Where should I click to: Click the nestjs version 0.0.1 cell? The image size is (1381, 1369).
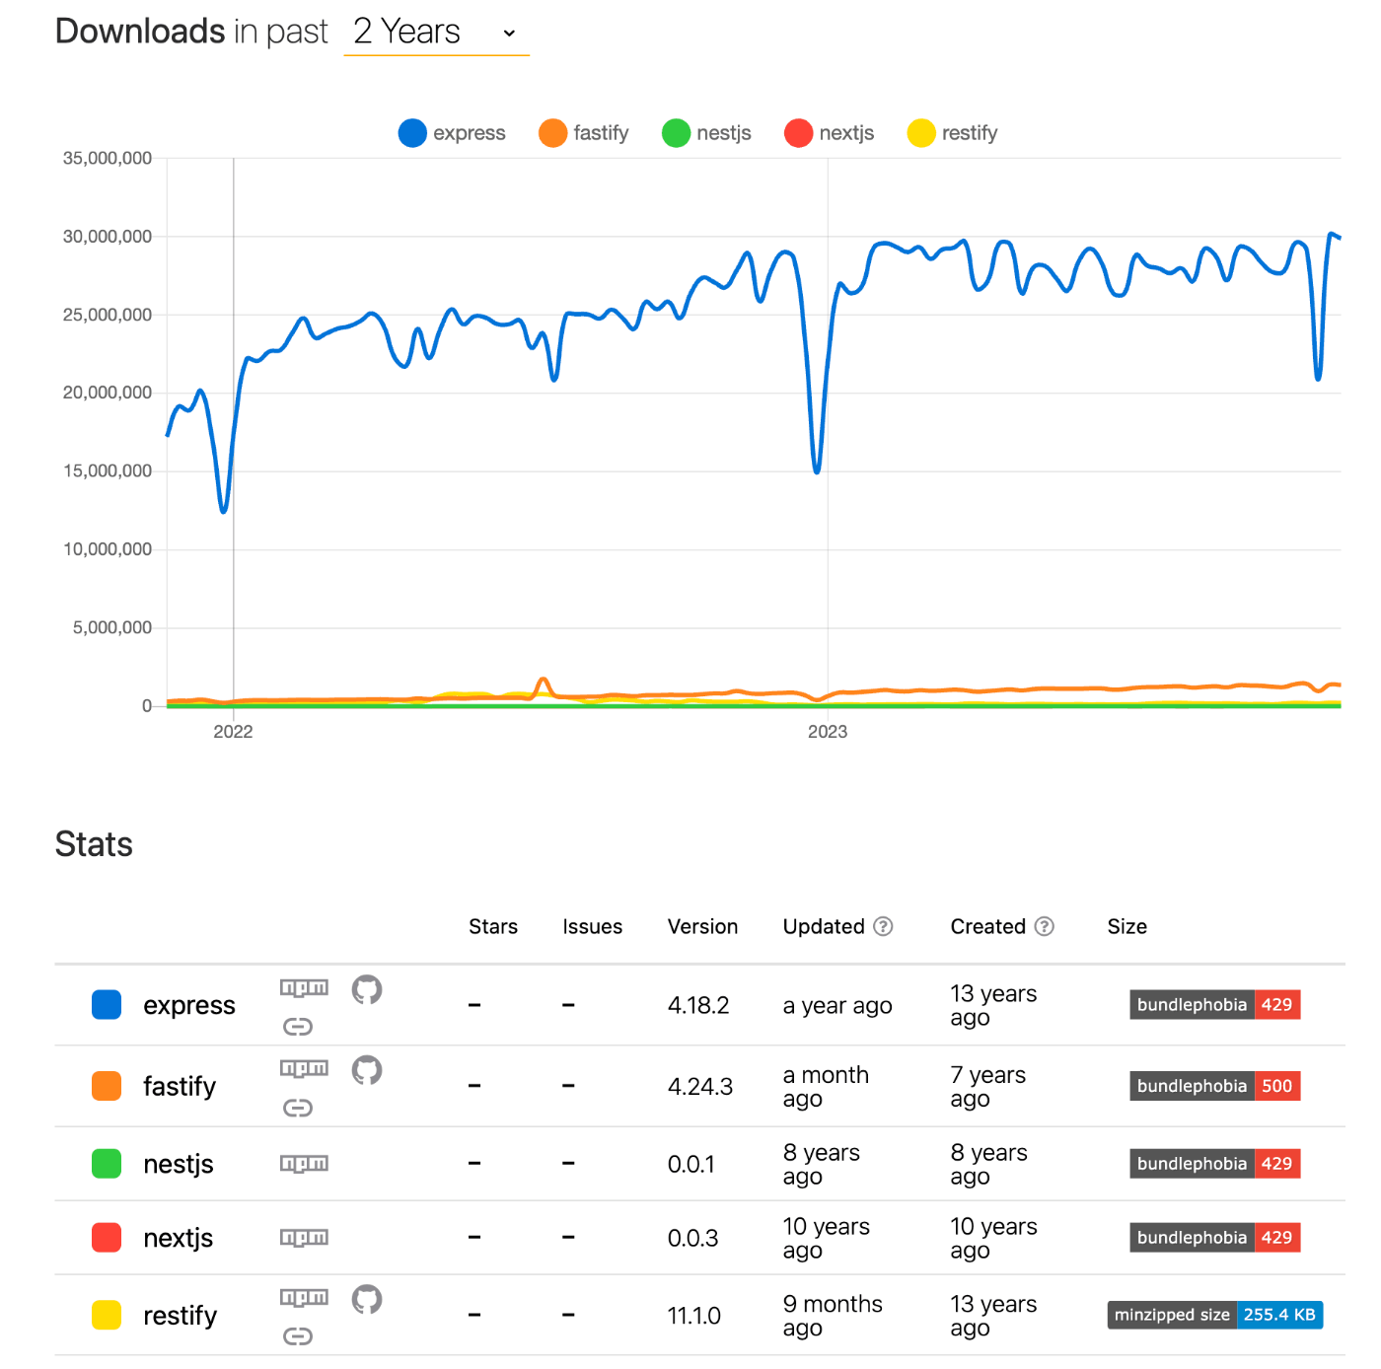[691, 1165]
